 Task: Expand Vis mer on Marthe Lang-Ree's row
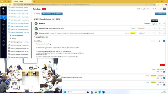[x=133, y=28]
